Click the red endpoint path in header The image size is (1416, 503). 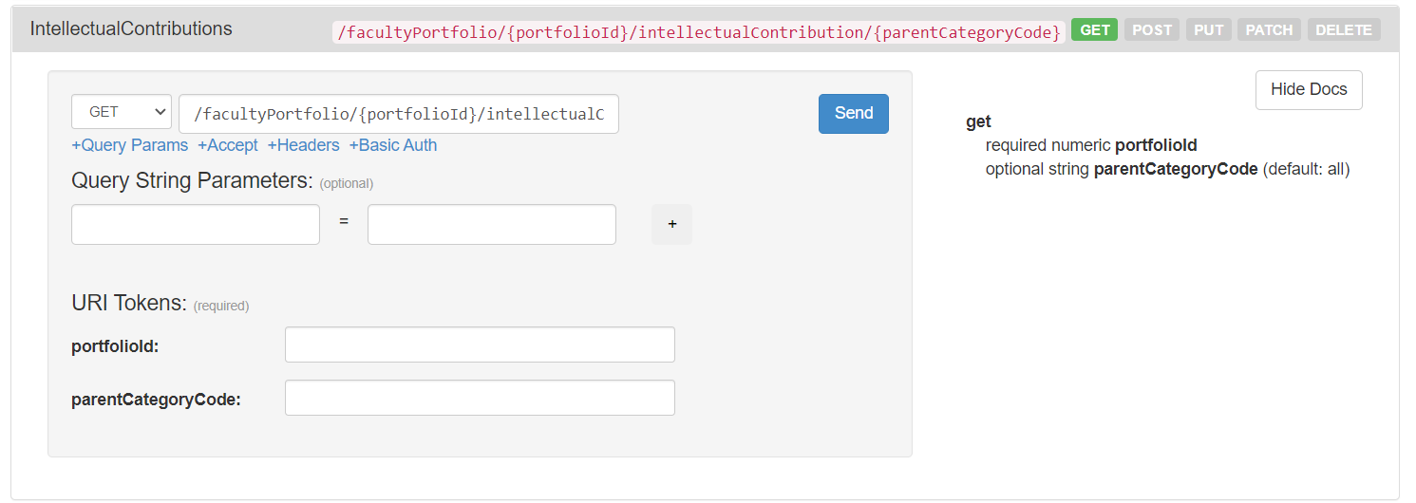[x=699, y=32]
